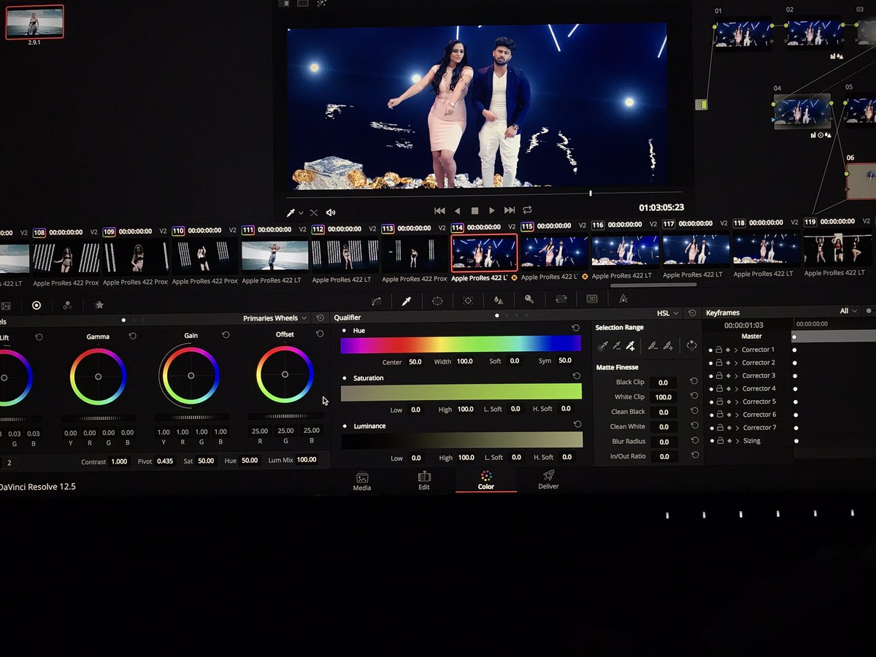Expand the Corrector 4 keyframe track
This screenshot has width=876, height=657.
[737, 389]
